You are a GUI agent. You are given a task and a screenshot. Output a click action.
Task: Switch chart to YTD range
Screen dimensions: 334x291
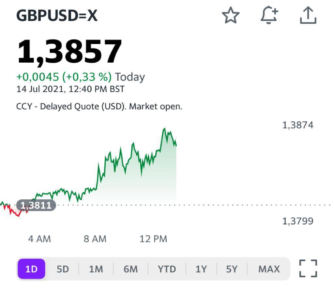click(167, 269)
